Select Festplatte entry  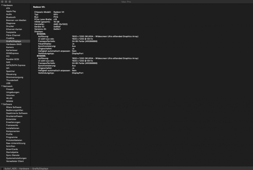tap(11, 32)
